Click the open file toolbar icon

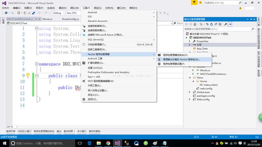click(x=25, y=13)
